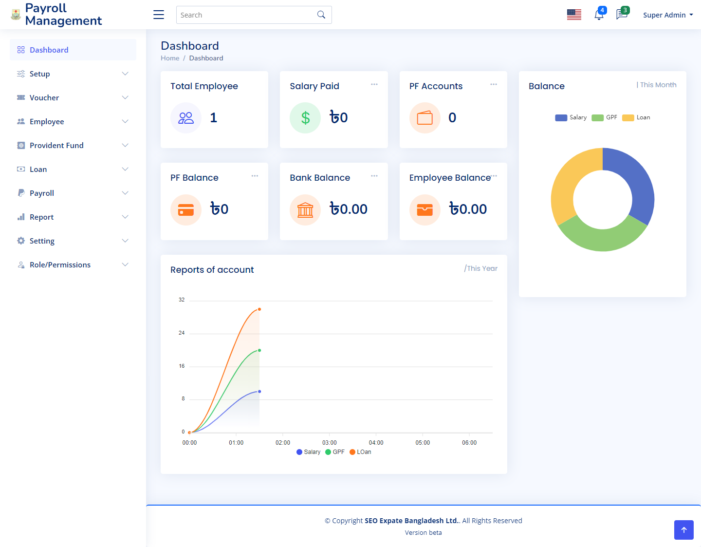Click the PF Balance credit card icon
The height and width of the screenshot is (547, 701).
point(186,209)
